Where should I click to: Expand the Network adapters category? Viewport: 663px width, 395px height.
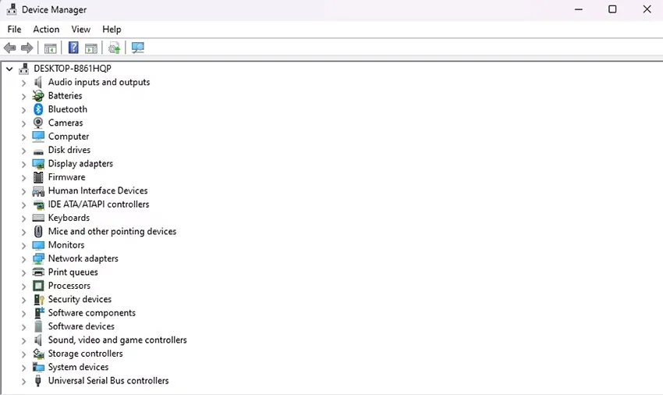pos(23,259)
